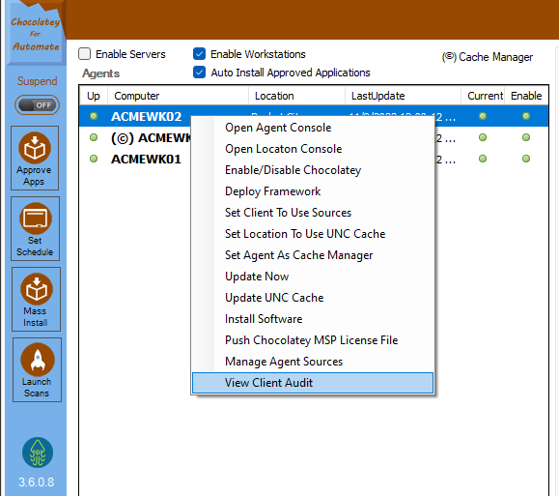This screenshot has width=559, height=496.
Task: Click the Suspend label
Action: click(37, 81)
